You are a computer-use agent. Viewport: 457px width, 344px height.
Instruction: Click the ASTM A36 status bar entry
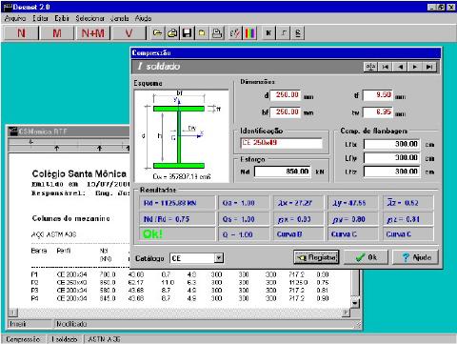[x=104, y=339]
